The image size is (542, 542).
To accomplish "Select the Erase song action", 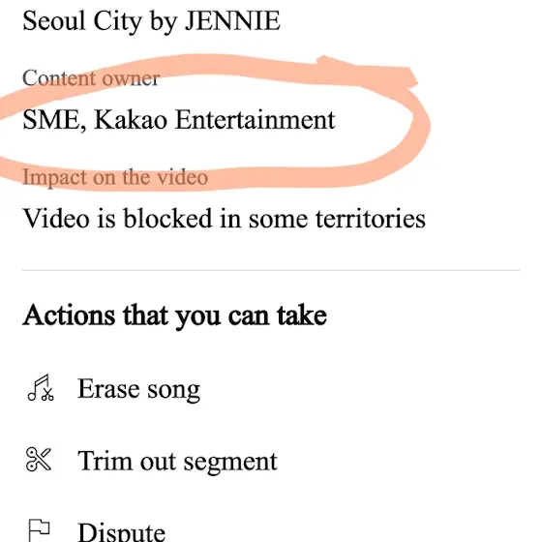I will (113, 389).
